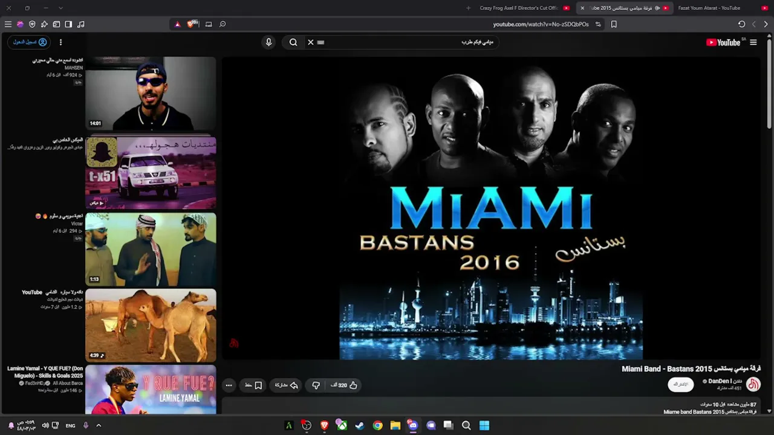774x435 pixels.
Task: Share the video
Action: [286, 385]
